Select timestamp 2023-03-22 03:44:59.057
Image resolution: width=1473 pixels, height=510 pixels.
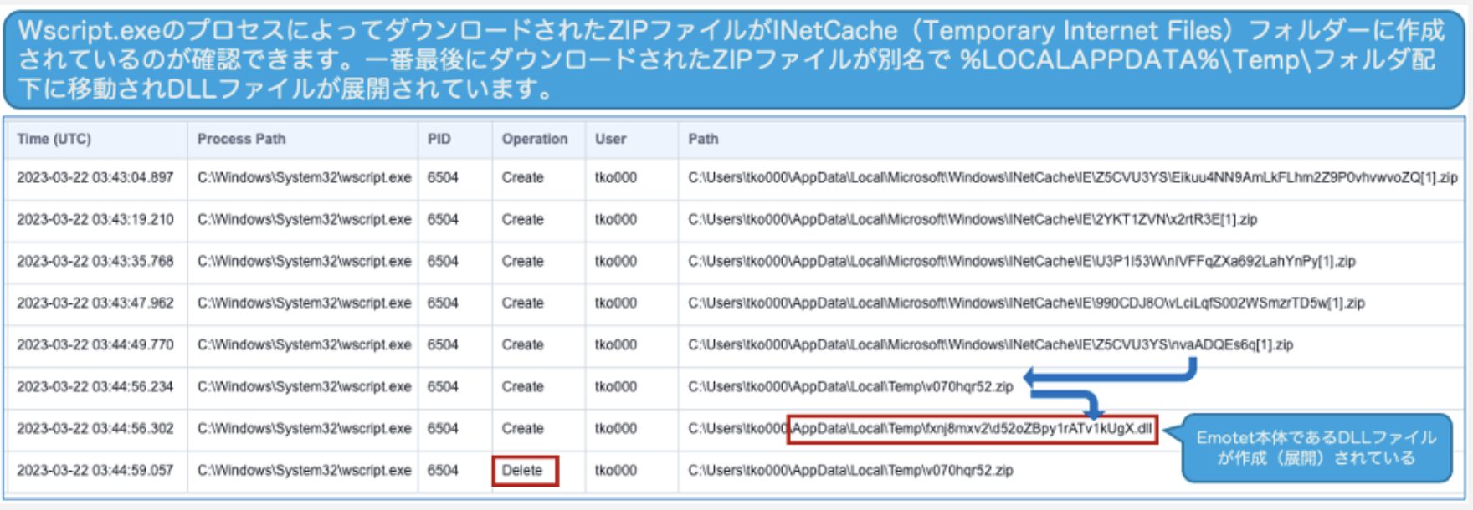pyautogui.click(x=95, y=470)
